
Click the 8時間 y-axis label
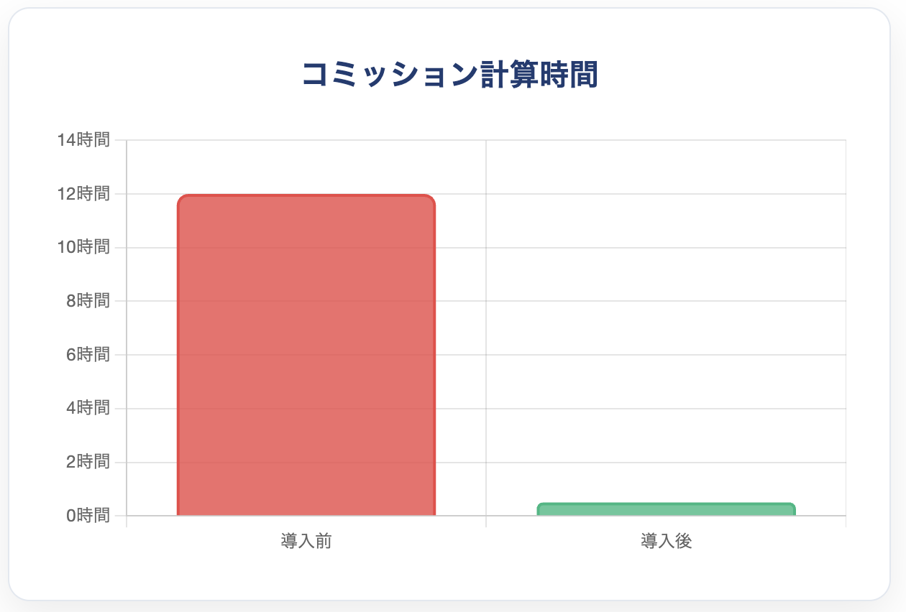88,300
